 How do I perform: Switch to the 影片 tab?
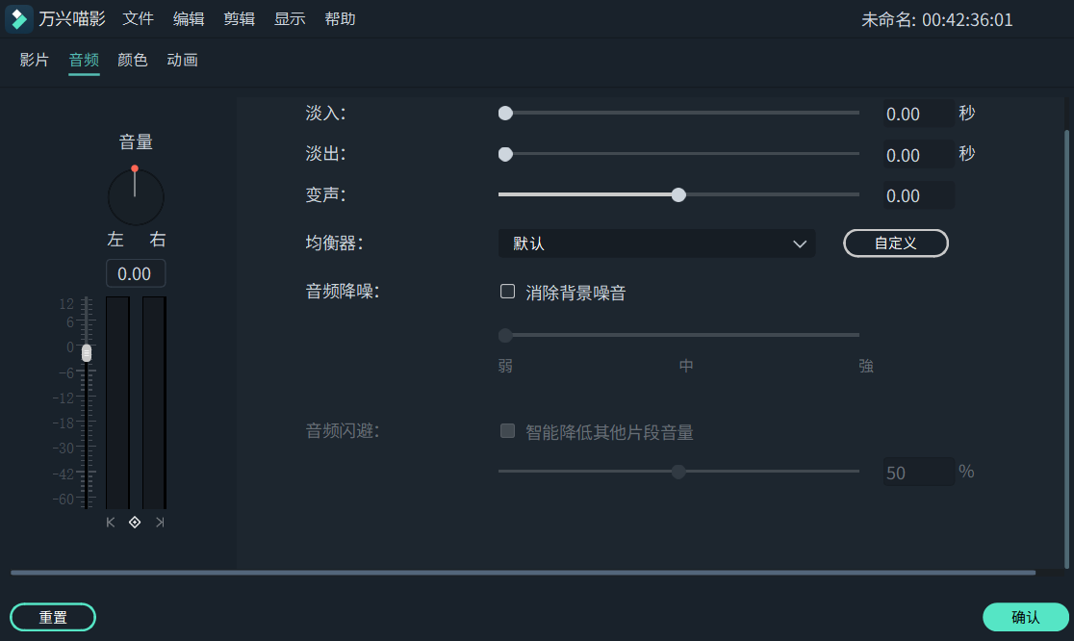[x=33, y=60]
